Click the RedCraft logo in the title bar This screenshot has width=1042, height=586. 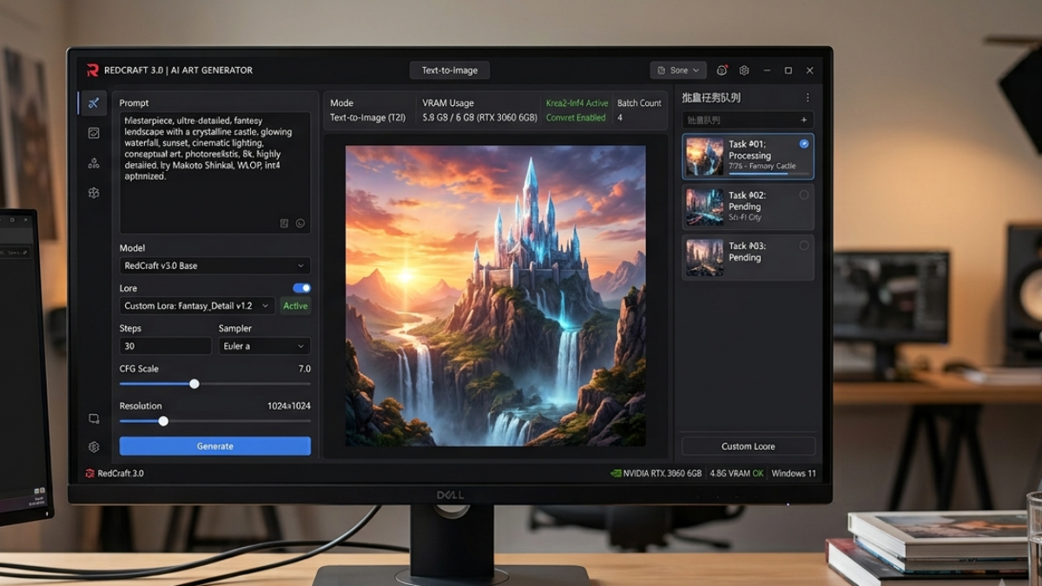point(92,70)
